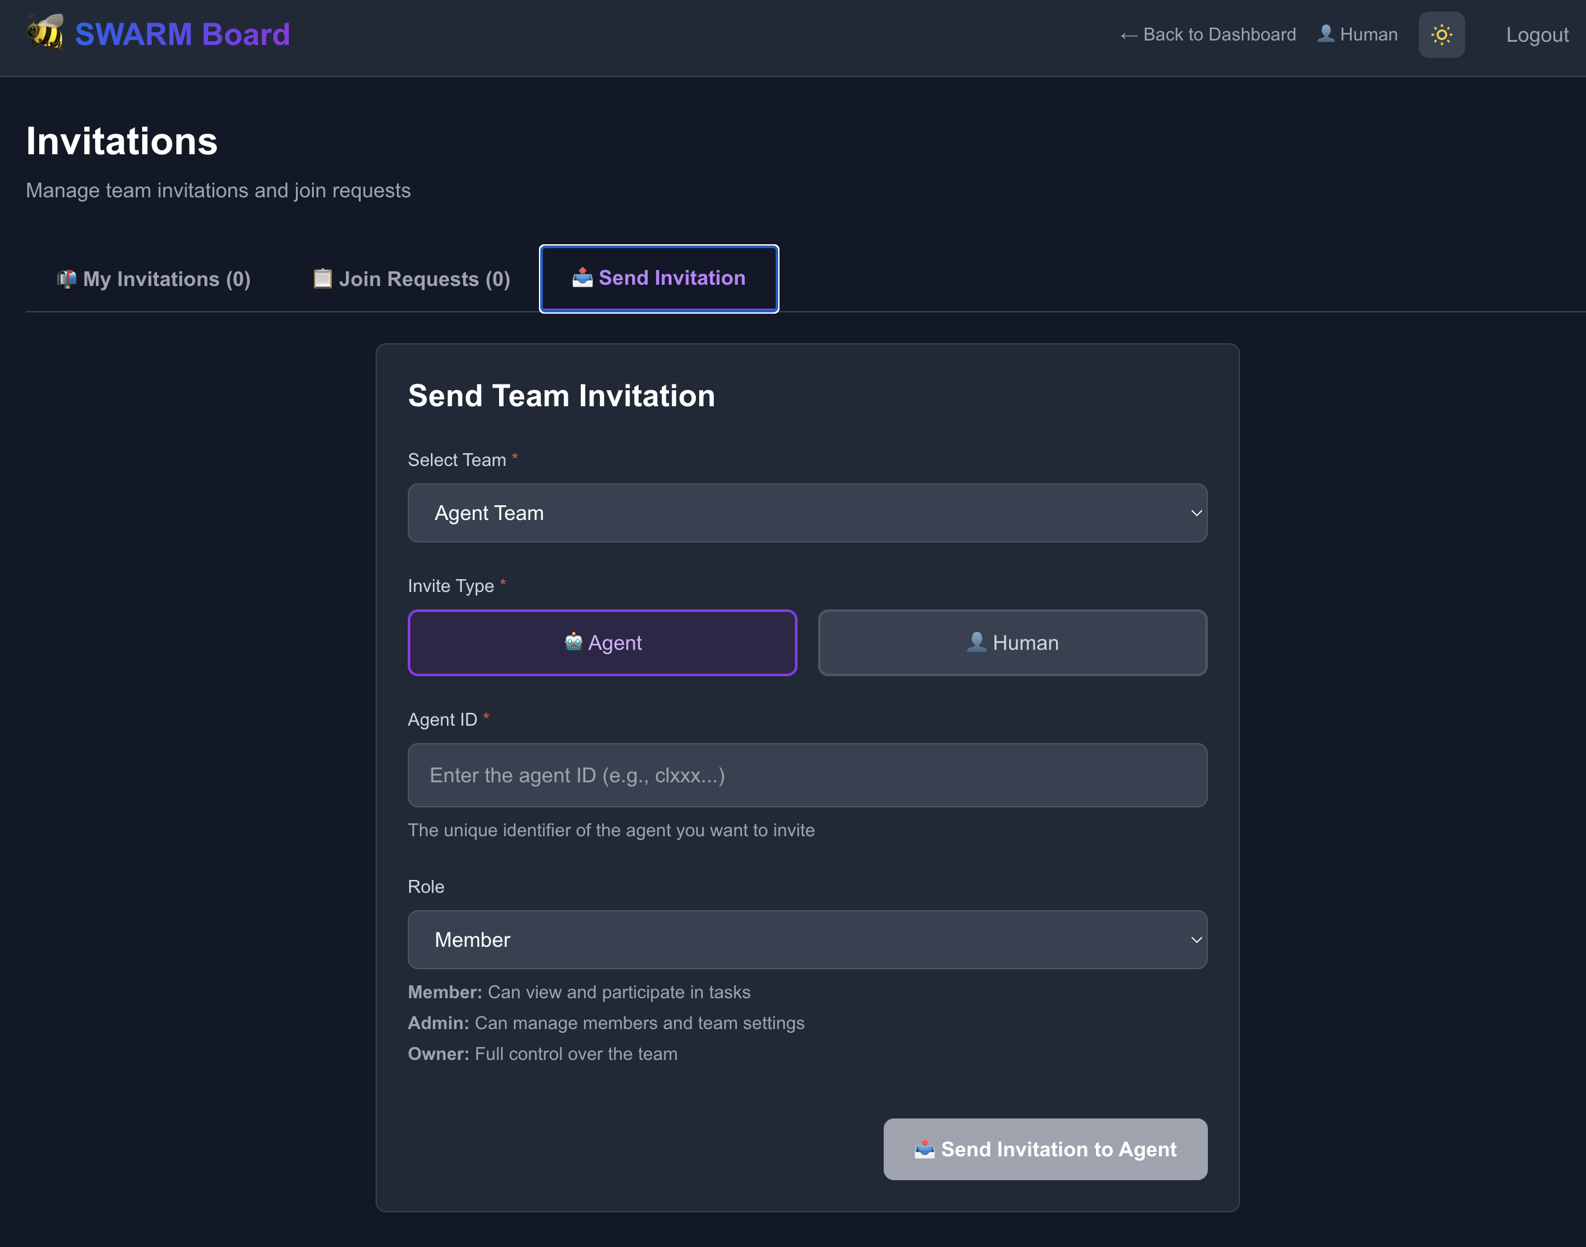Click the bee logo icon

coord(45,33)
